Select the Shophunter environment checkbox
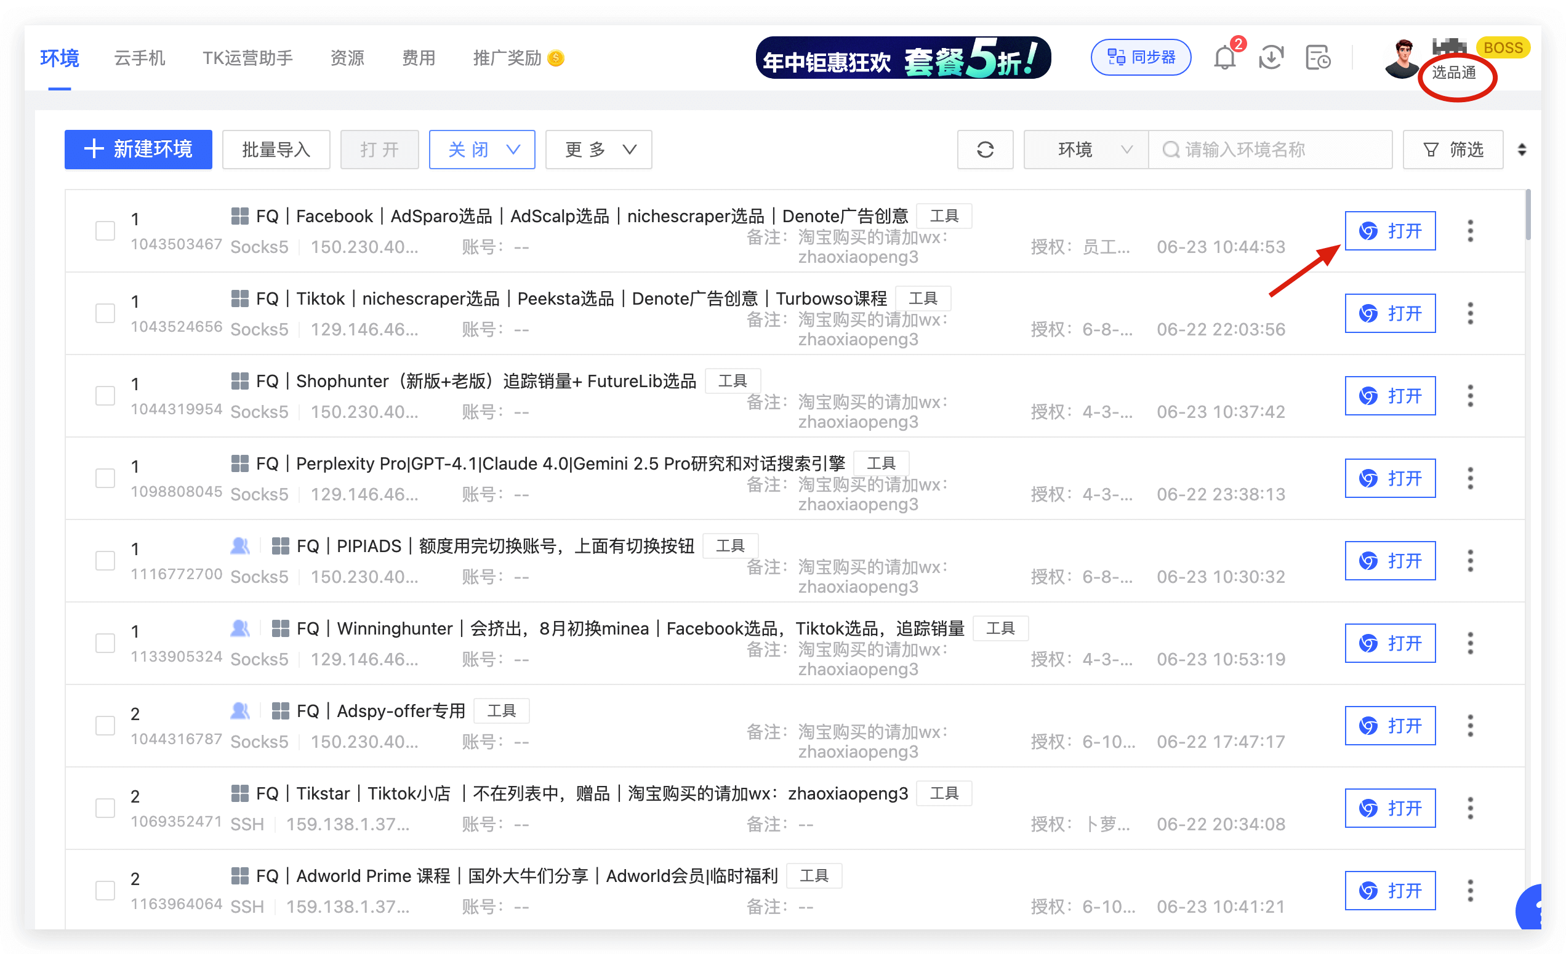 tap(105, 396)
